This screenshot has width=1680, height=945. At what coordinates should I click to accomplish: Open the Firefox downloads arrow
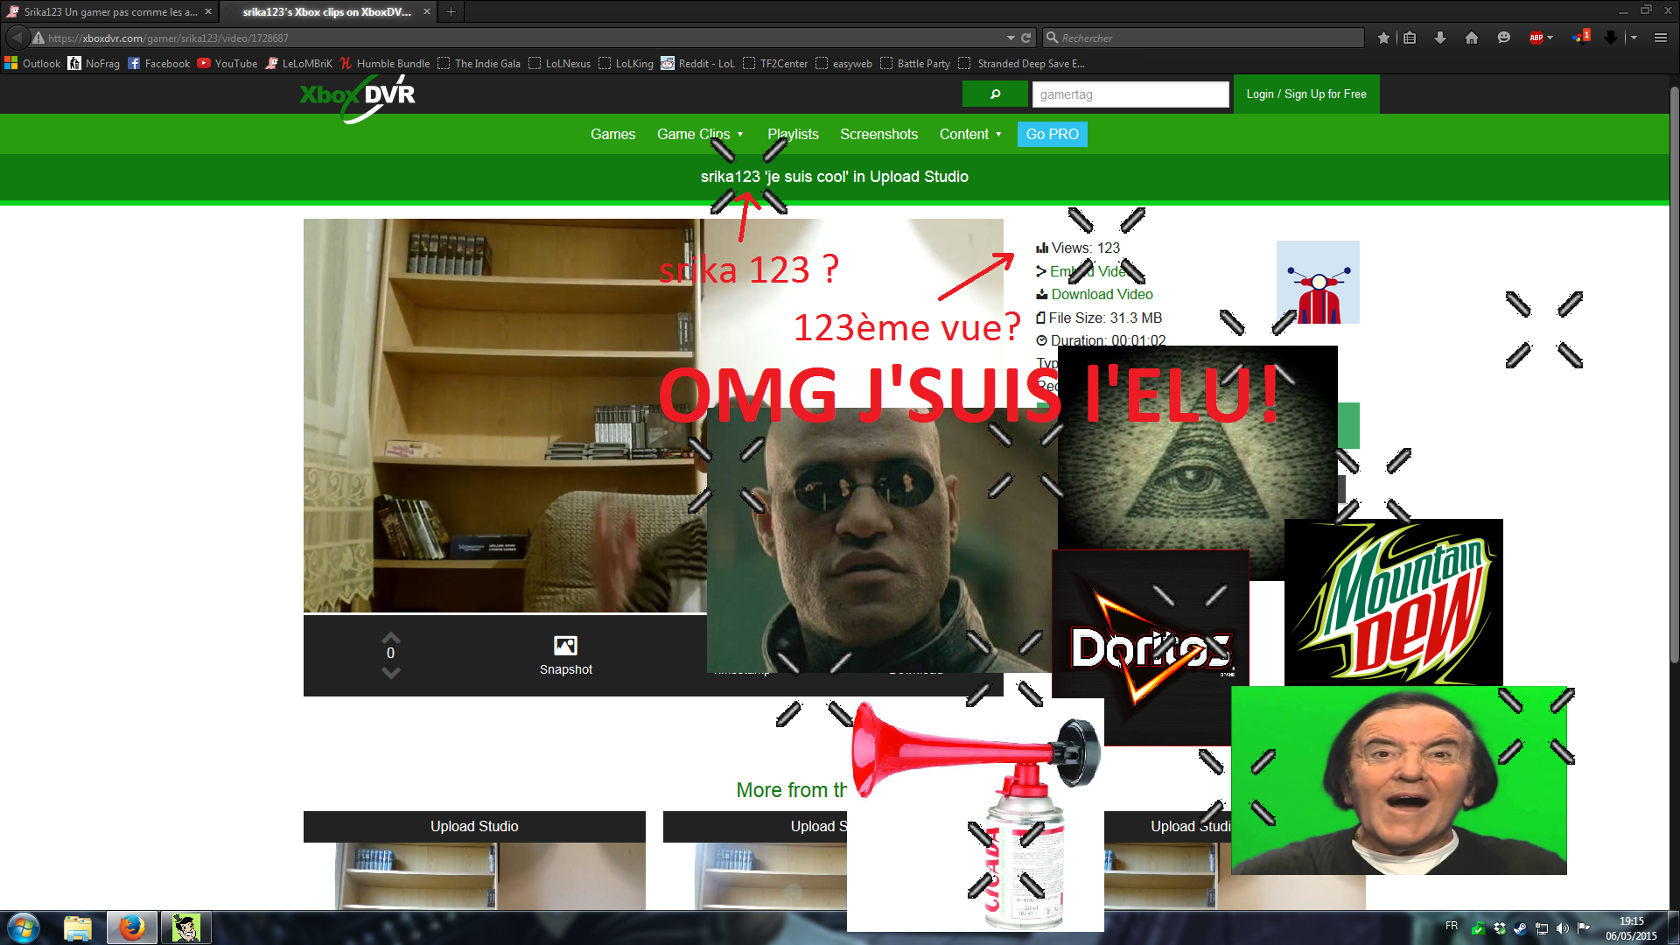point(1440,38)
